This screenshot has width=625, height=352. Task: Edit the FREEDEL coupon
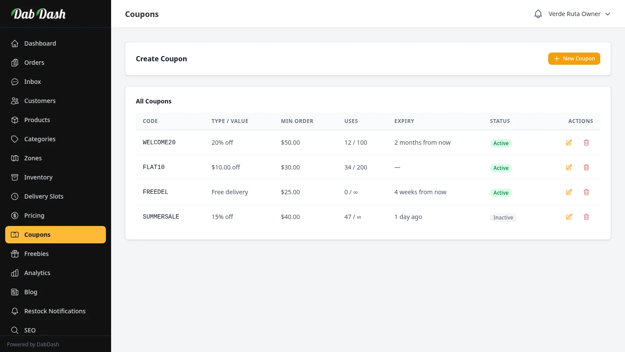pyautogui.click(x=569, y=192)
